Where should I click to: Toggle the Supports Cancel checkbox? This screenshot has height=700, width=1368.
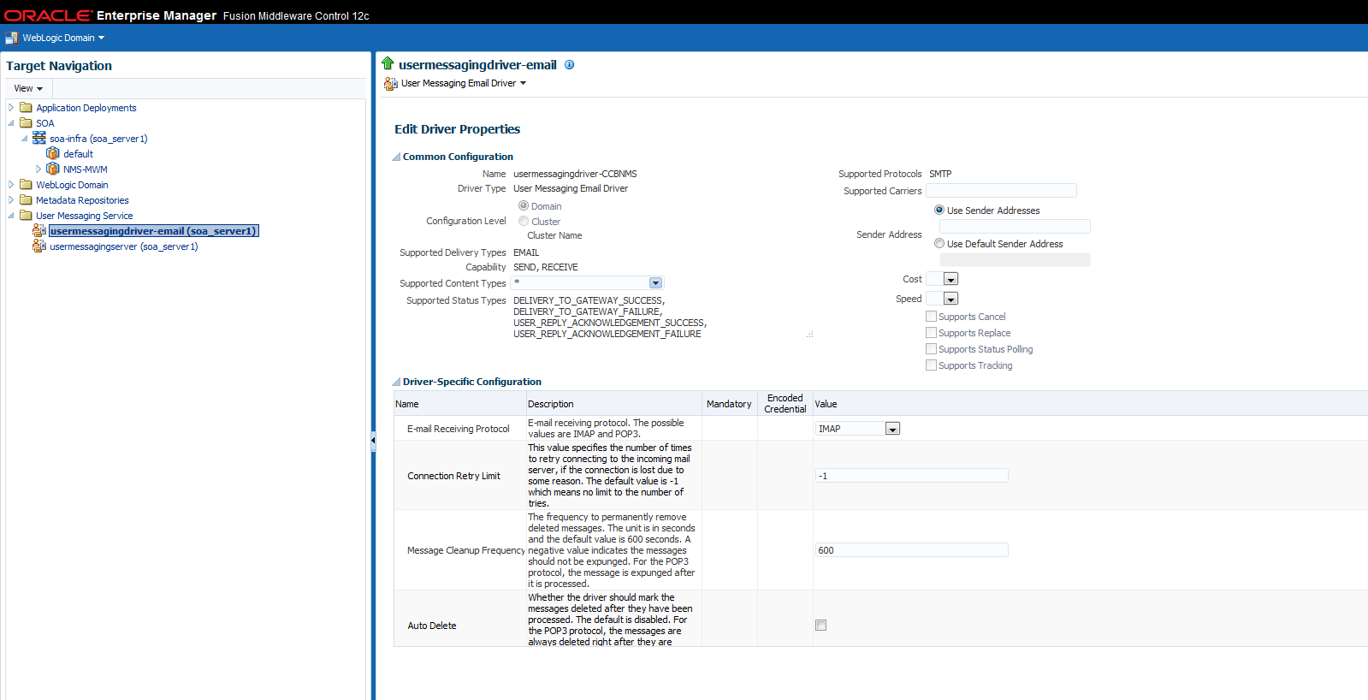[931, 316]
